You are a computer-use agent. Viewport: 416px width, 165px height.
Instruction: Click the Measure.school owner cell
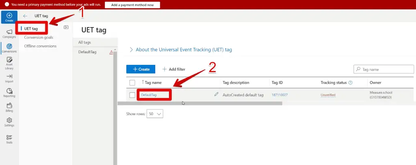click(x=381, y=95)
